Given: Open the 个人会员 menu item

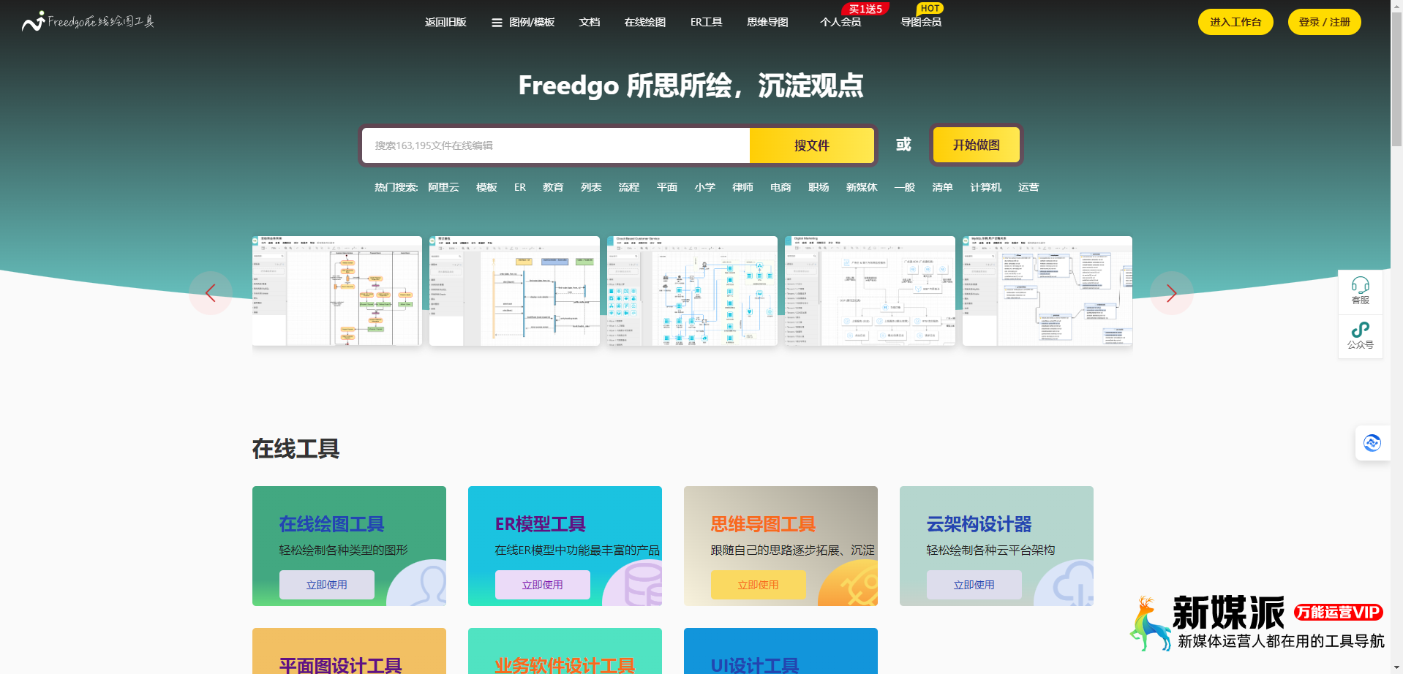Looking at the screenshot, I should pos(840,22).
